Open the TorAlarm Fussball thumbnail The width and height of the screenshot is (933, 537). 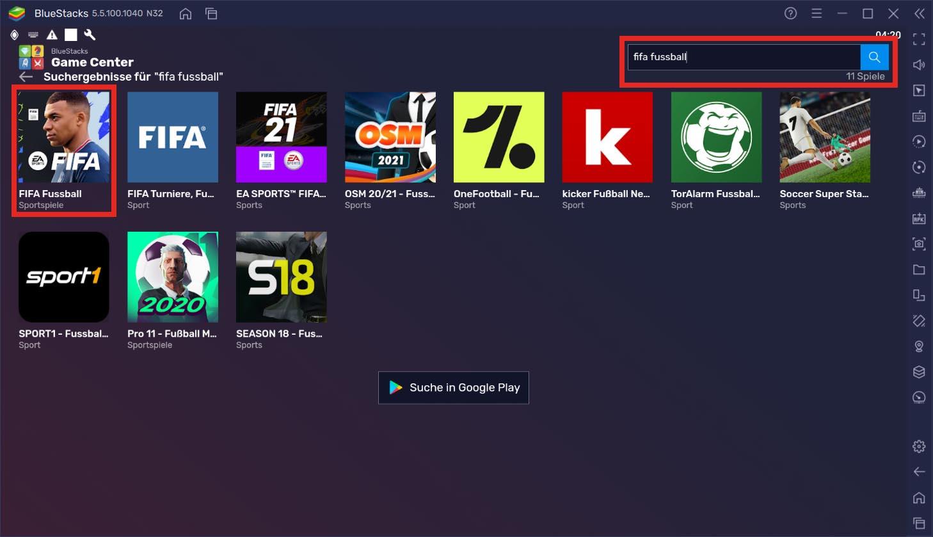(716, 137)
